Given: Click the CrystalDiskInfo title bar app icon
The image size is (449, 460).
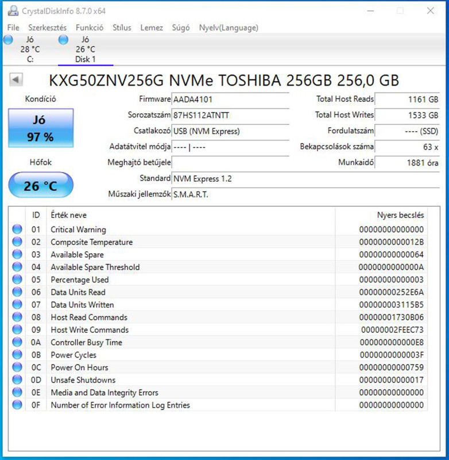Looking at the screenshot, I should coord(13,11).
